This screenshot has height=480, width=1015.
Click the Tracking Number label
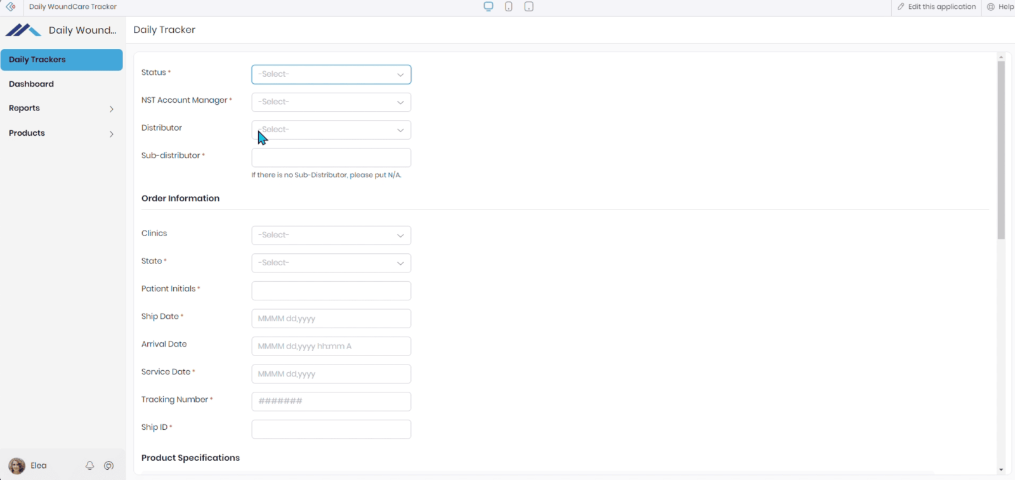174,399
